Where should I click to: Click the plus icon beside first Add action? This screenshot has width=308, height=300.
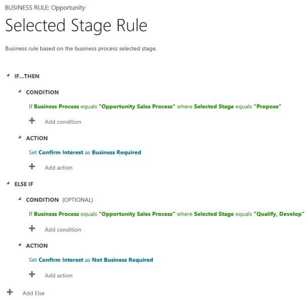tap(32, 167)
